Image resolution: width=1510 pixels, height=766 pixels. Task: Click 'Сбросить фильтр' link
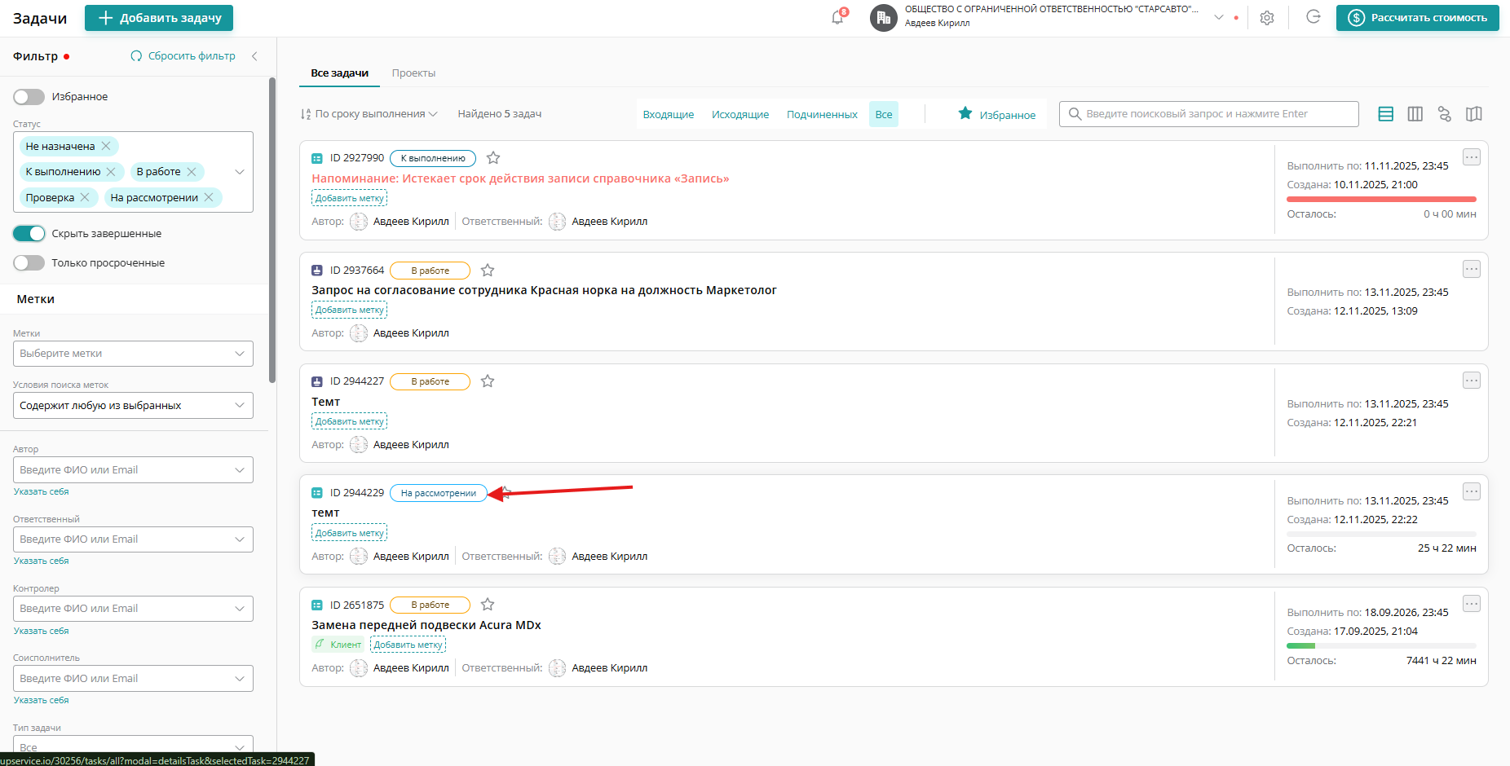(183, 56)
